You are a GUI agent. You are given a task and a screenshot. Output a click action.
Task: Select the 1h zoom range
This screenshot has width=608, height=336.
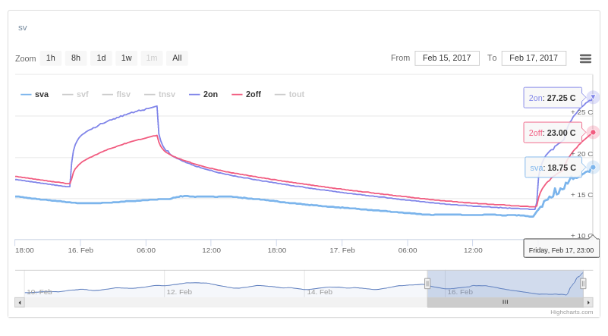pos(51,58)
